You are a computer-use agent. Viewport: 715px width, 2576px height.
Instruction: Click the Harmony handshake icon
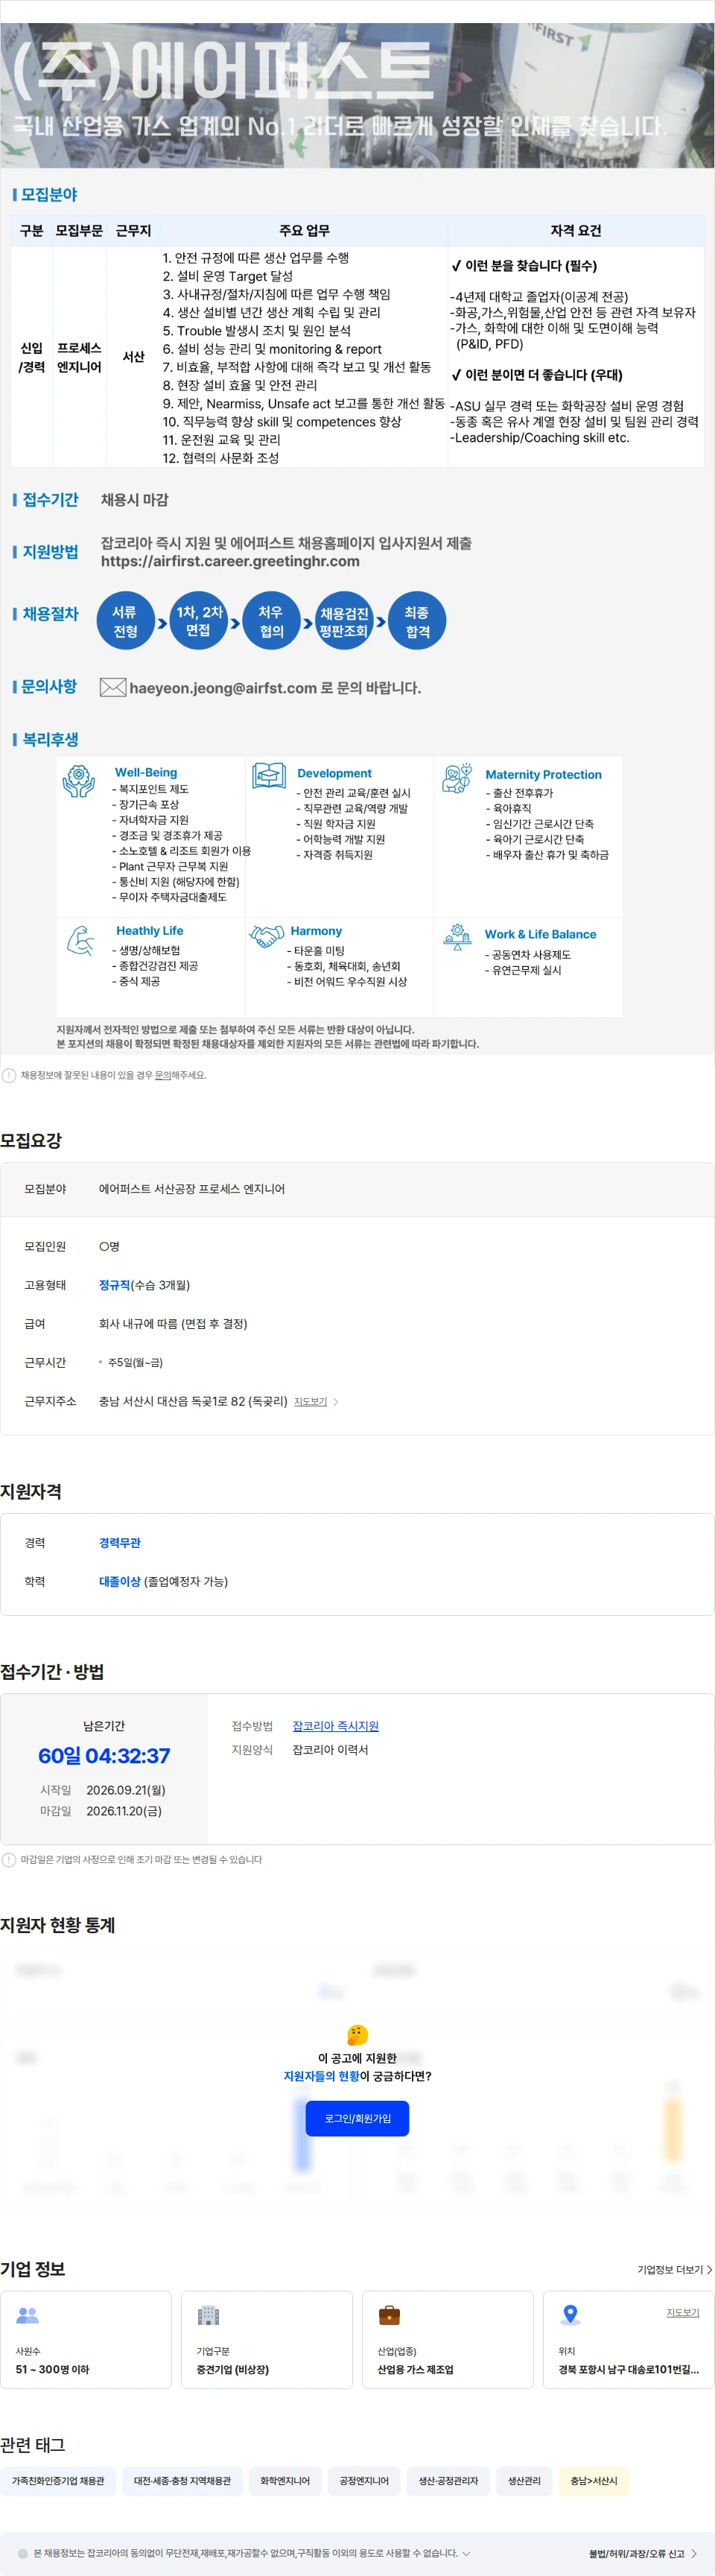coord(267,936)
